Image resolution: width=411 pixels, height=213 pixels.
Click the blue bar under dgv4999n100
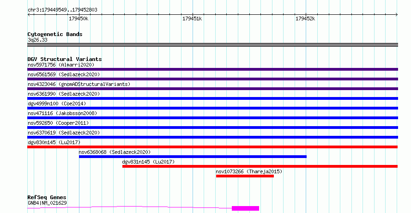[x=212, y=108]
